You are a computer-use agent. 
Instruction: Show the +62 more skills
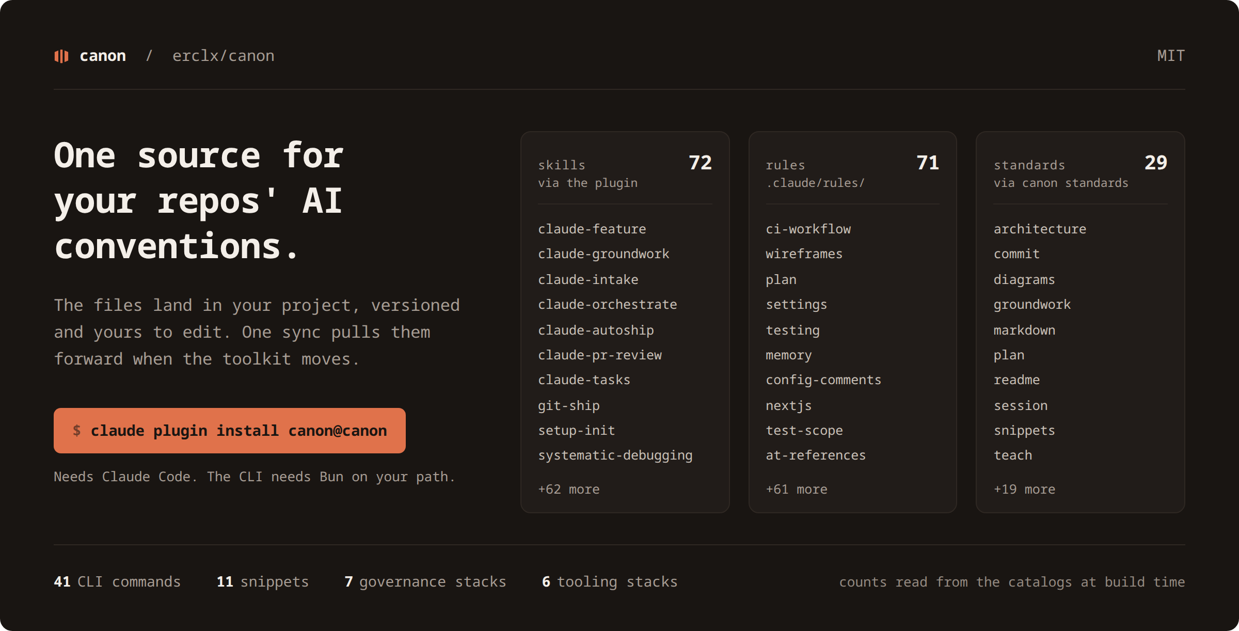point(568,489)
